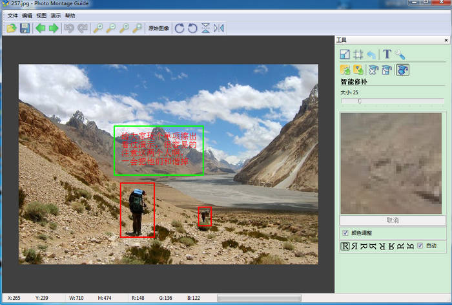Click the zoom in magnifier icon

point(98,28)
